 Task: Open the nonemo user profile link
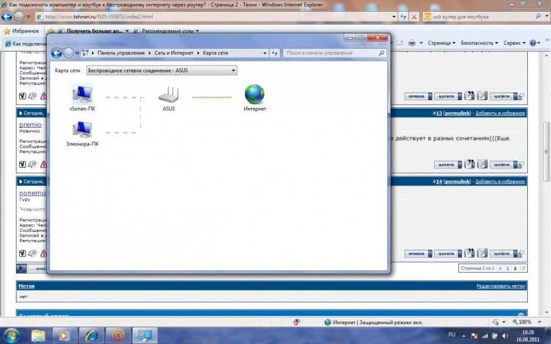[33, 193]
